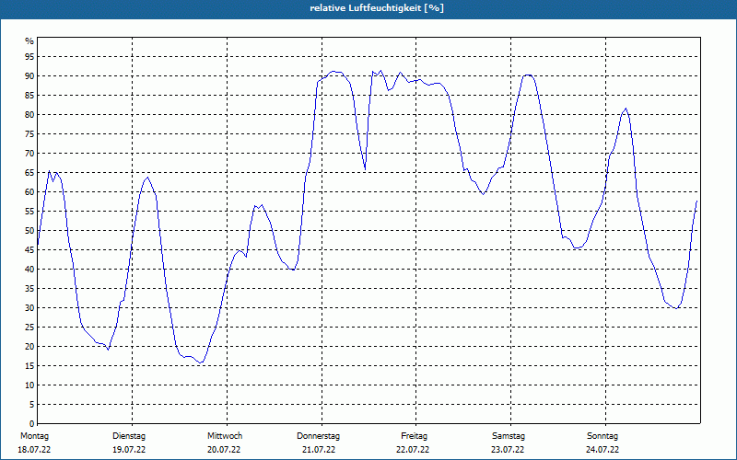
Task: Click the humidity minimum near 16% on Tuesday
Action: tap(200, 362)
